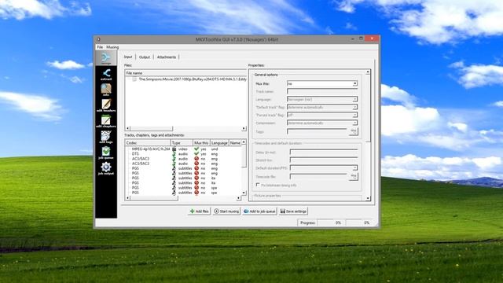Image resolution: width=503 pixels, height=283 pixels.
Task: Click the video type icon of MPEG-4 track
Action: coord(174,149)
